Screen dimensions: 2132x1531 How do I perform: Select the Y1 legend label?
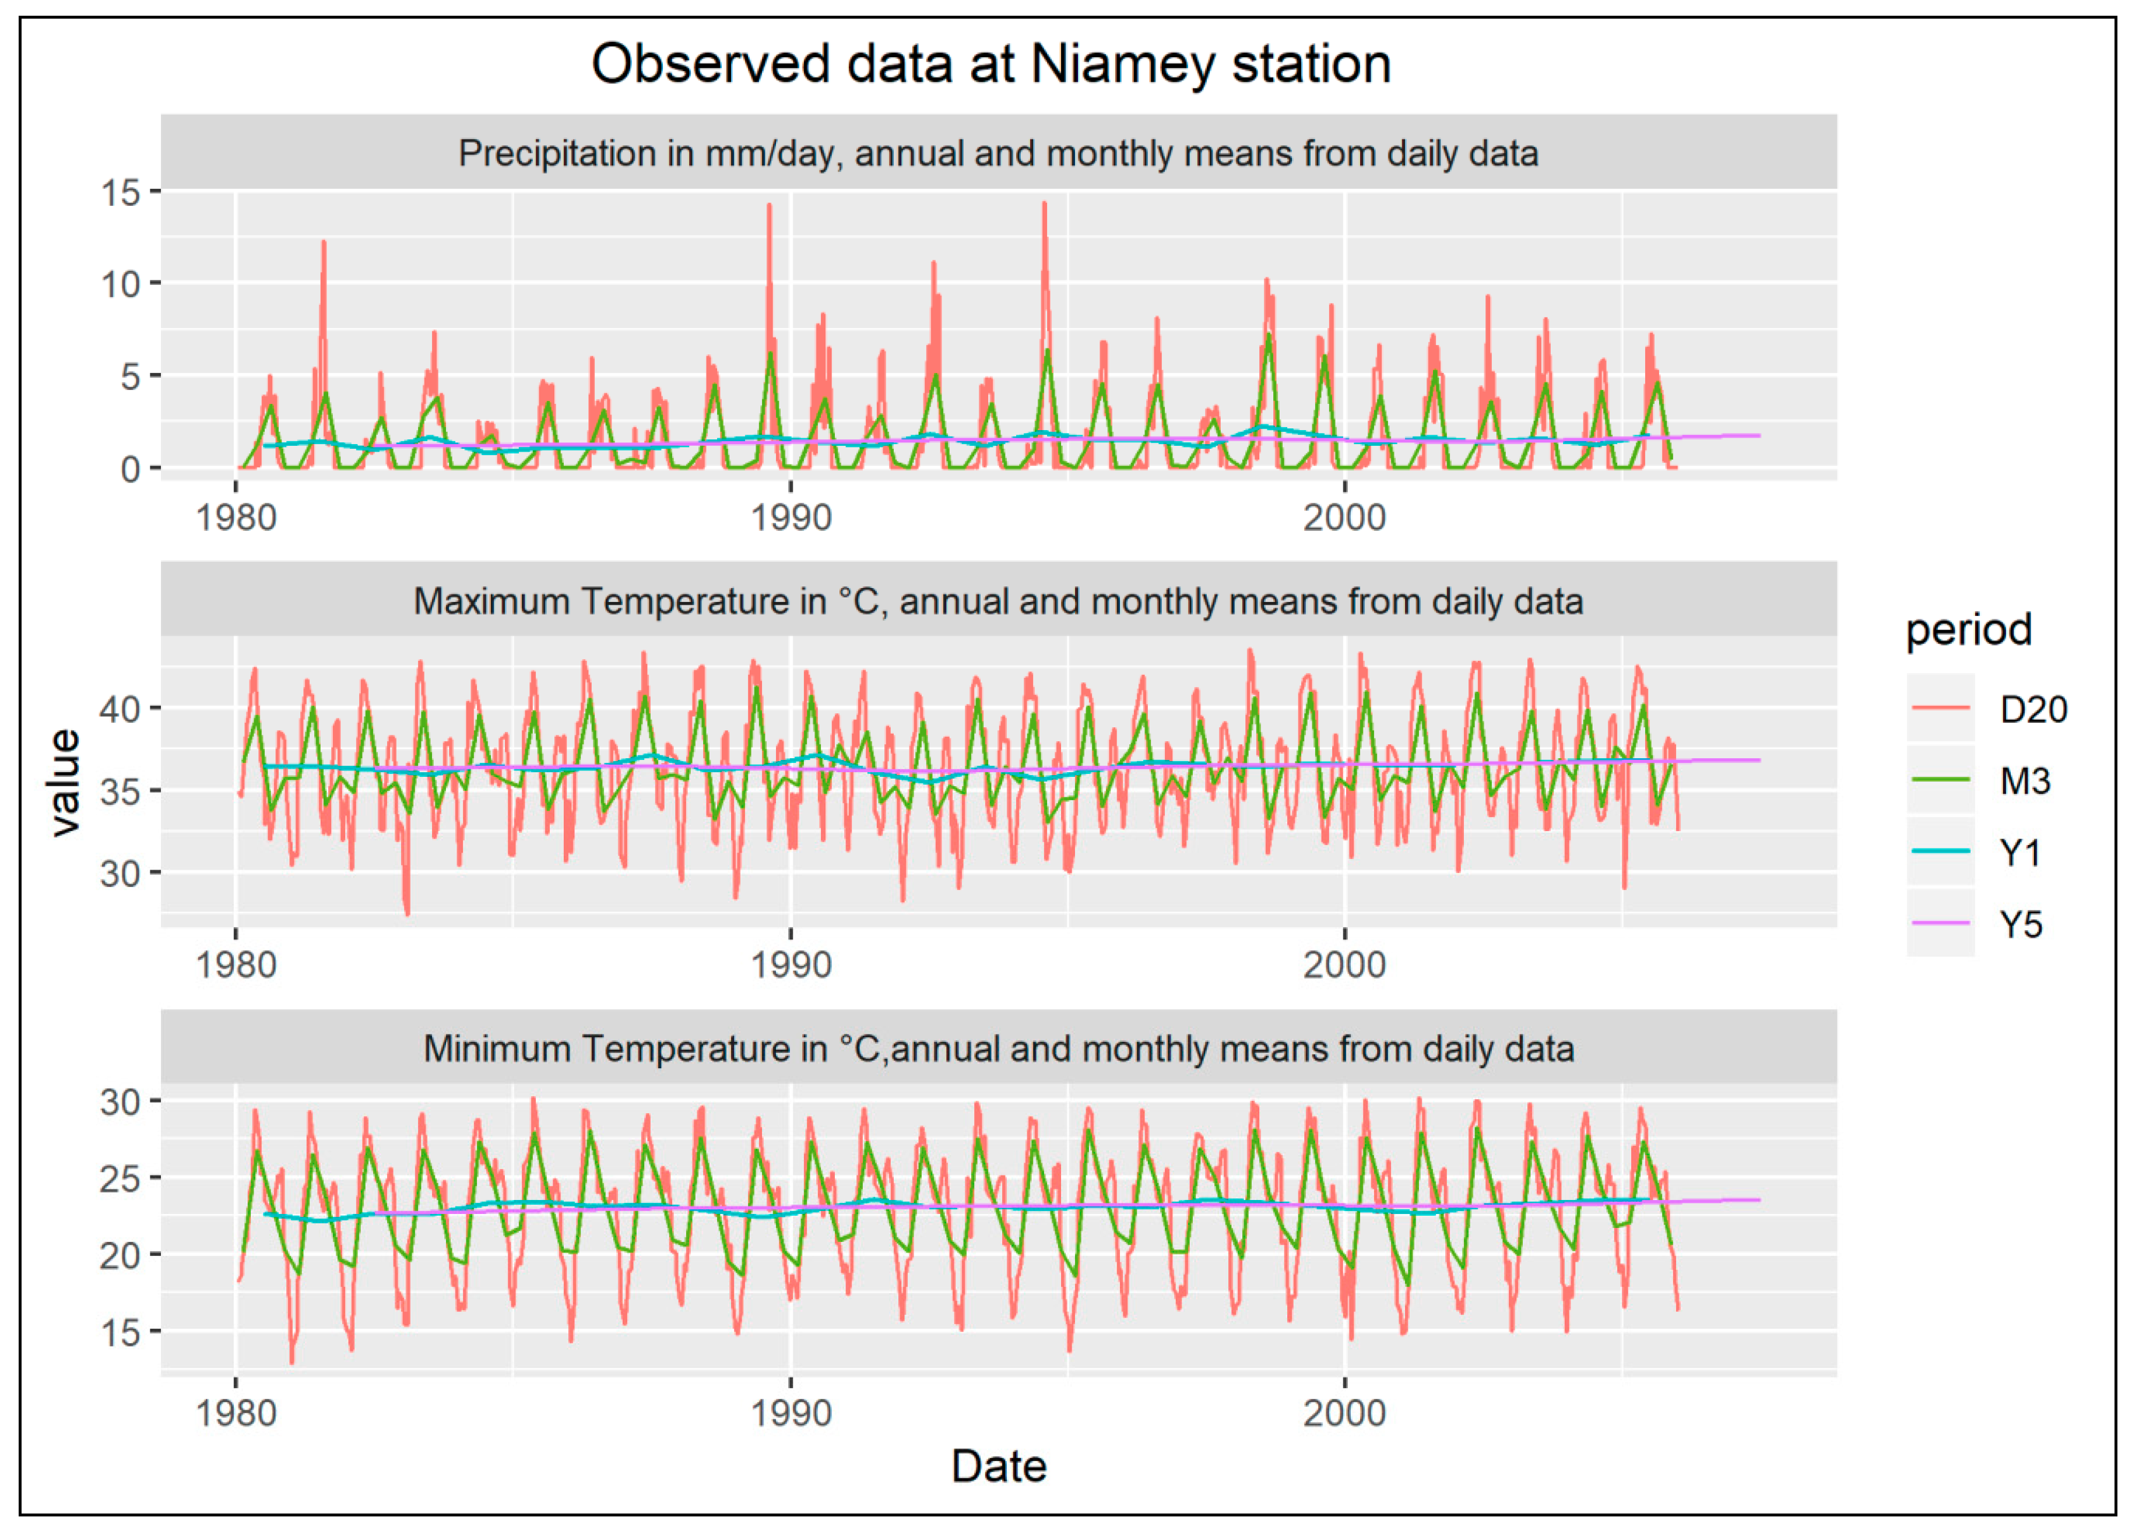coord(2019,853)
